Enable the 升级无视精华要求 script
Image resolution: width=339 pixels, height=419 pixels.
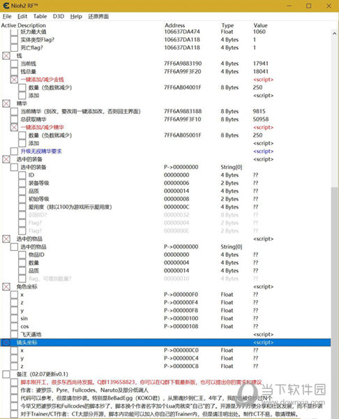click(x=14, y=152)
